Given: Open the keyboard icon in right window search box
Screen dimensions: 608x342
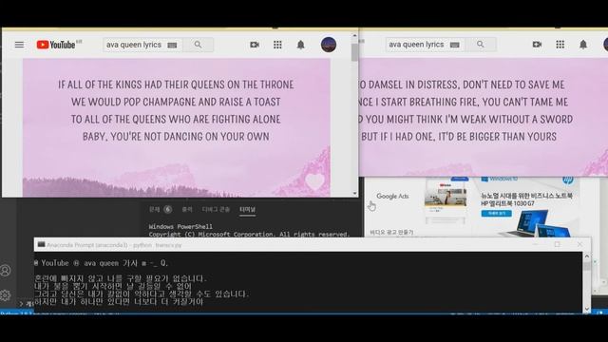Looking at the screenshot, I should pos(455,45).
